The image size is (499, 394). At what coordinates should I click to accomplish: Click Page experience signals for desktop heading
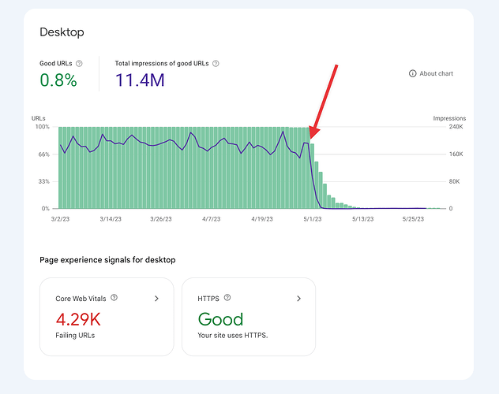pos(107,260)
